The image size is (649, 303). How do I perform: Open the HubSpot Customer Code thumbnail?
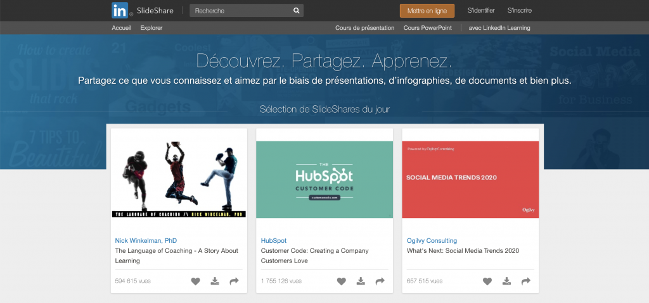point(324,179)
